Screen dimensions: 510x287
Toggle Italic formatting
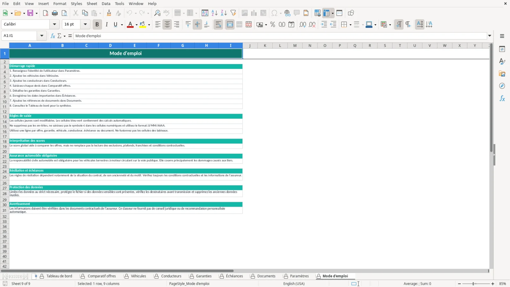point(107,25)
